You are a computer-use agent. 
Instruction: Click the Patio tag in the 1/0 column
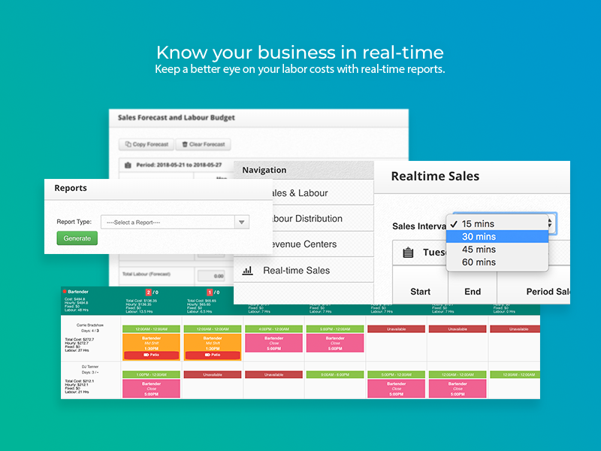tap(213, 355)
